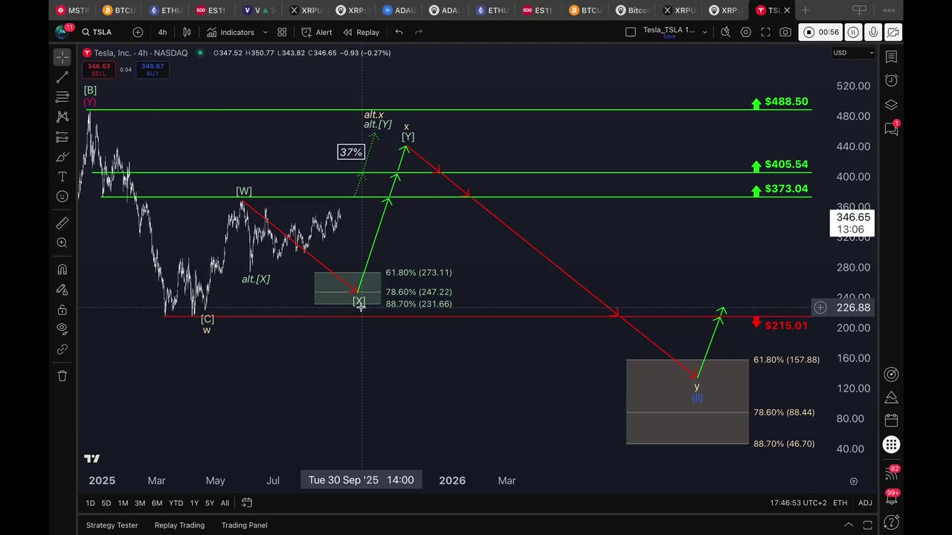The image size is (952, 535).
Task: Select the YTD date range
Action: click(176, 503)
